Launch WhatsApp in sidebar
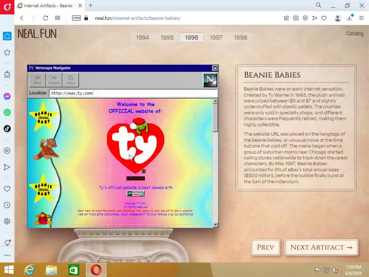The image size is (369, 277). pyautogui.click(x=7, y=113)
